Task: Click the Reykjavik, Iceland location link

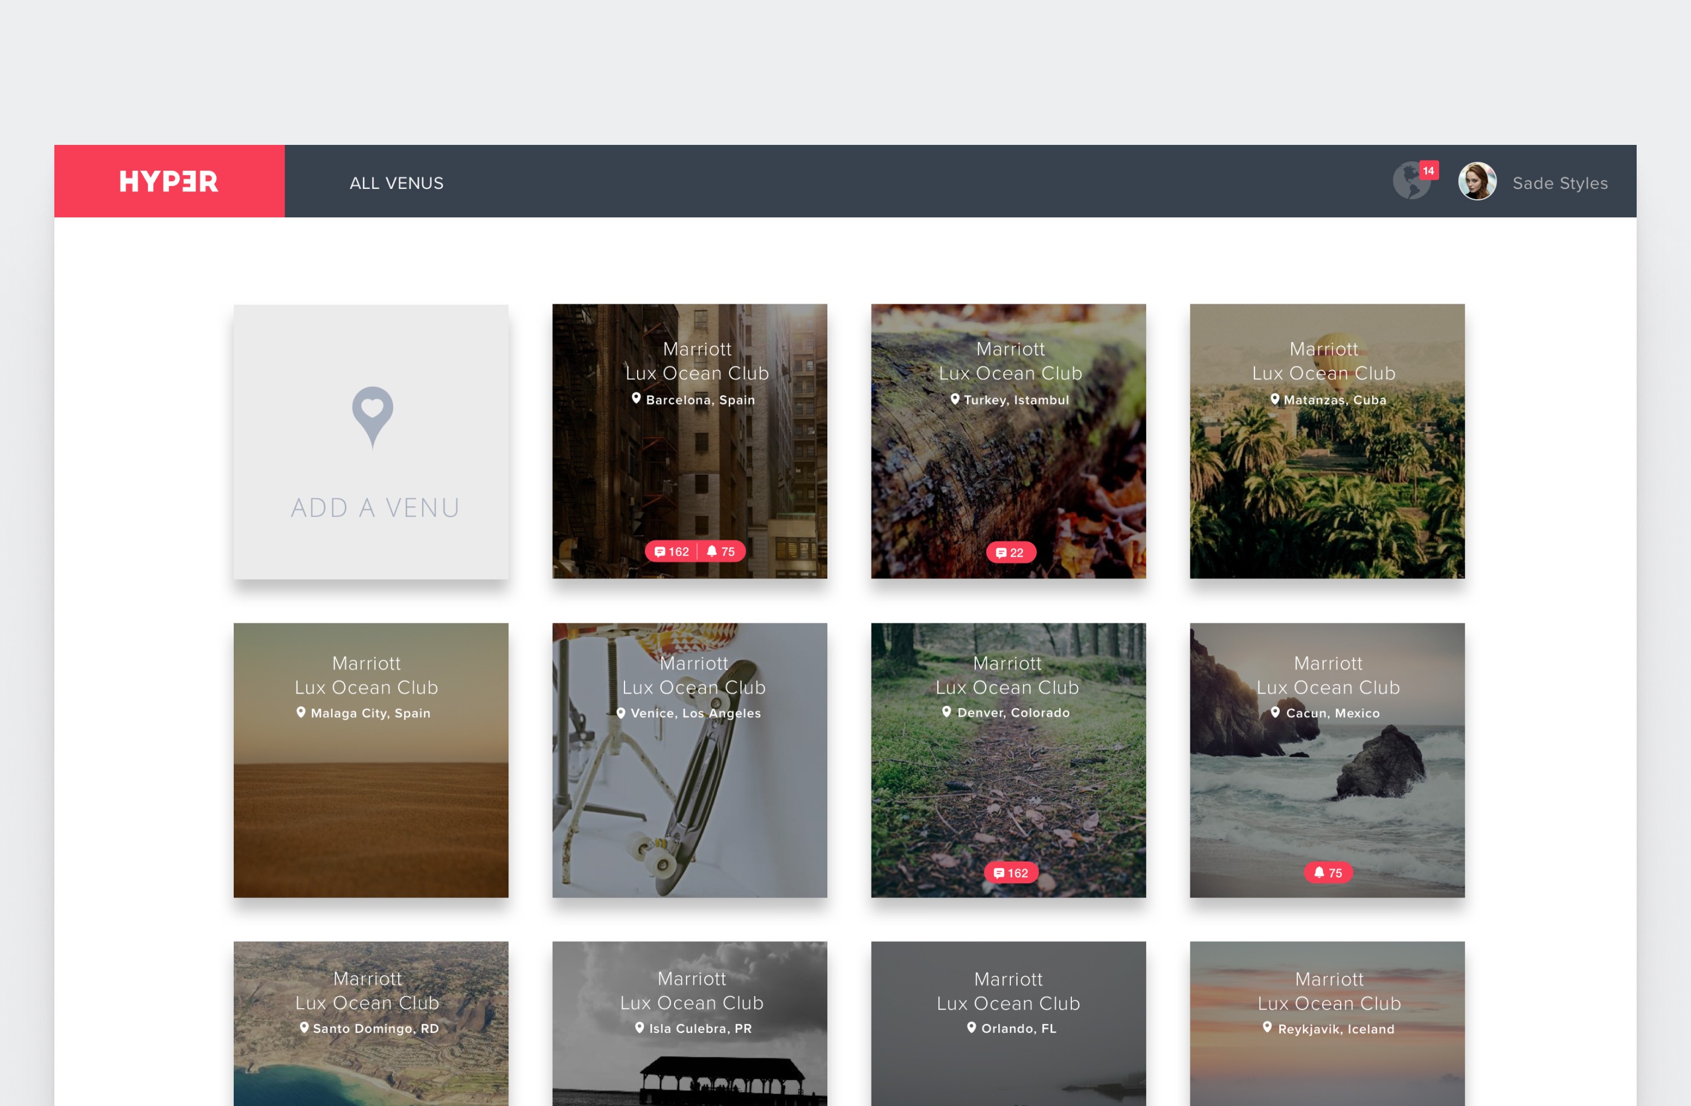Action: point(1335,1029)
